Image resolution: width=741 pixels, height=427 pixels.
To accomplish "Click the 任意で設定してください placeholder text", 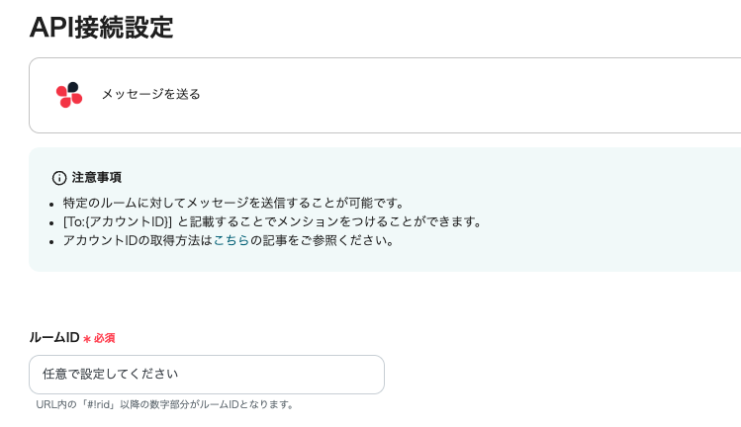I will pyautogui.click(x=111, y=375).
